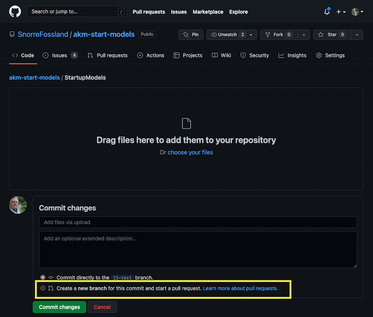Select Create a new branch radio option
Screen dimensions: 373x317
point(43,288)
